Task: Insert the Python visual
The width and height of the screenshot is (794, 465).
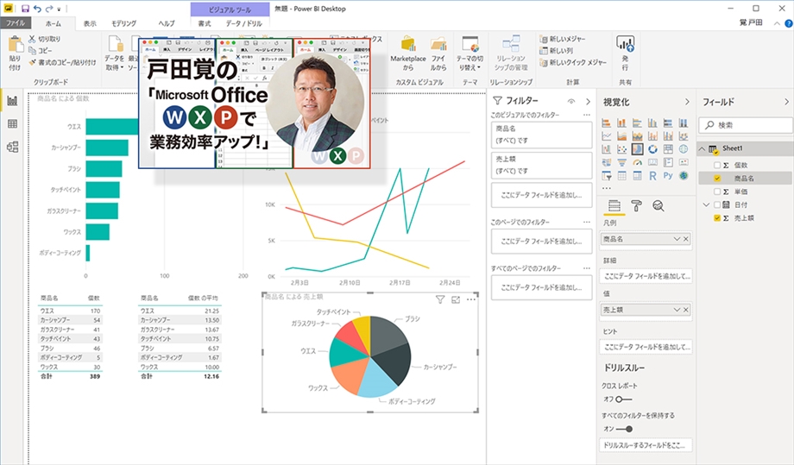Action: [x=668, y=176]
